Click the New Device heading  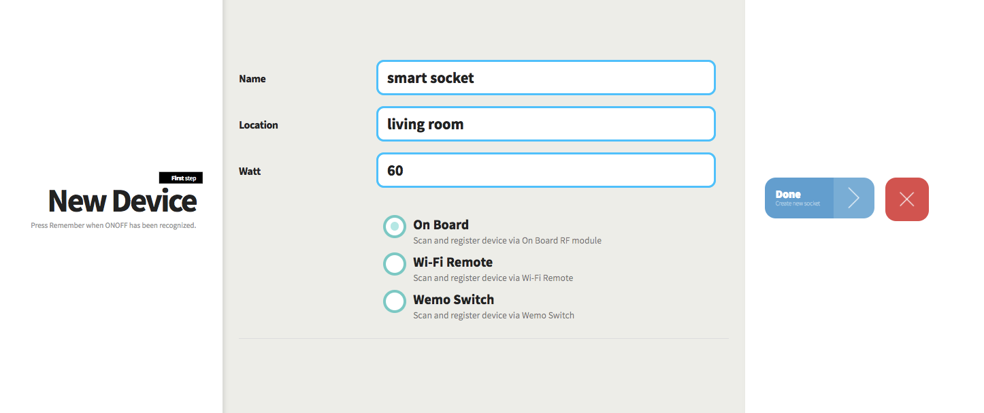click(x=122, y=201)
